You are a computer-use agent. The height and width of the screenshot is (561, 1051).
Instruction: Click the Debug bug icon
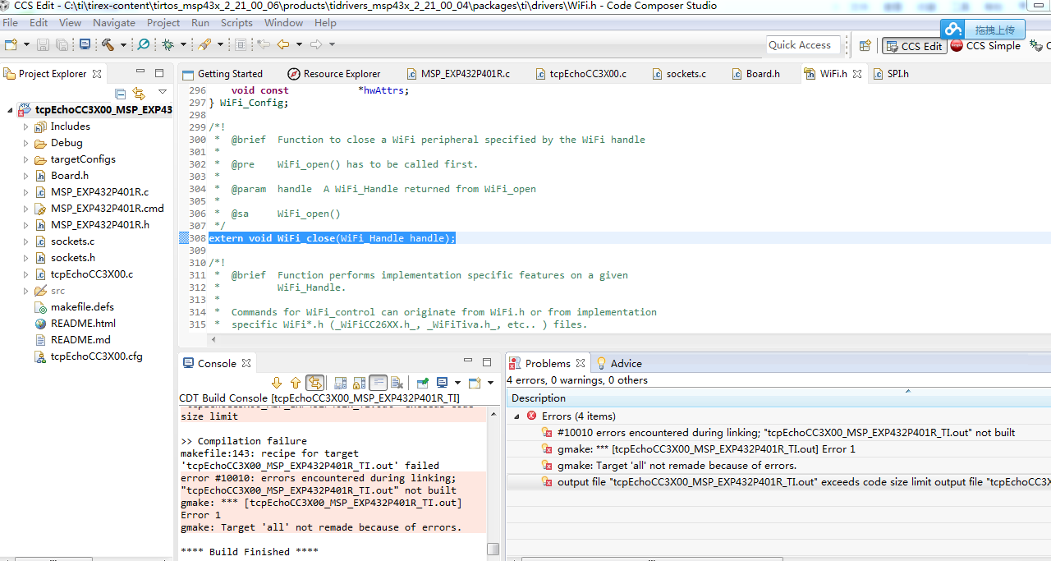click(168, 44)
